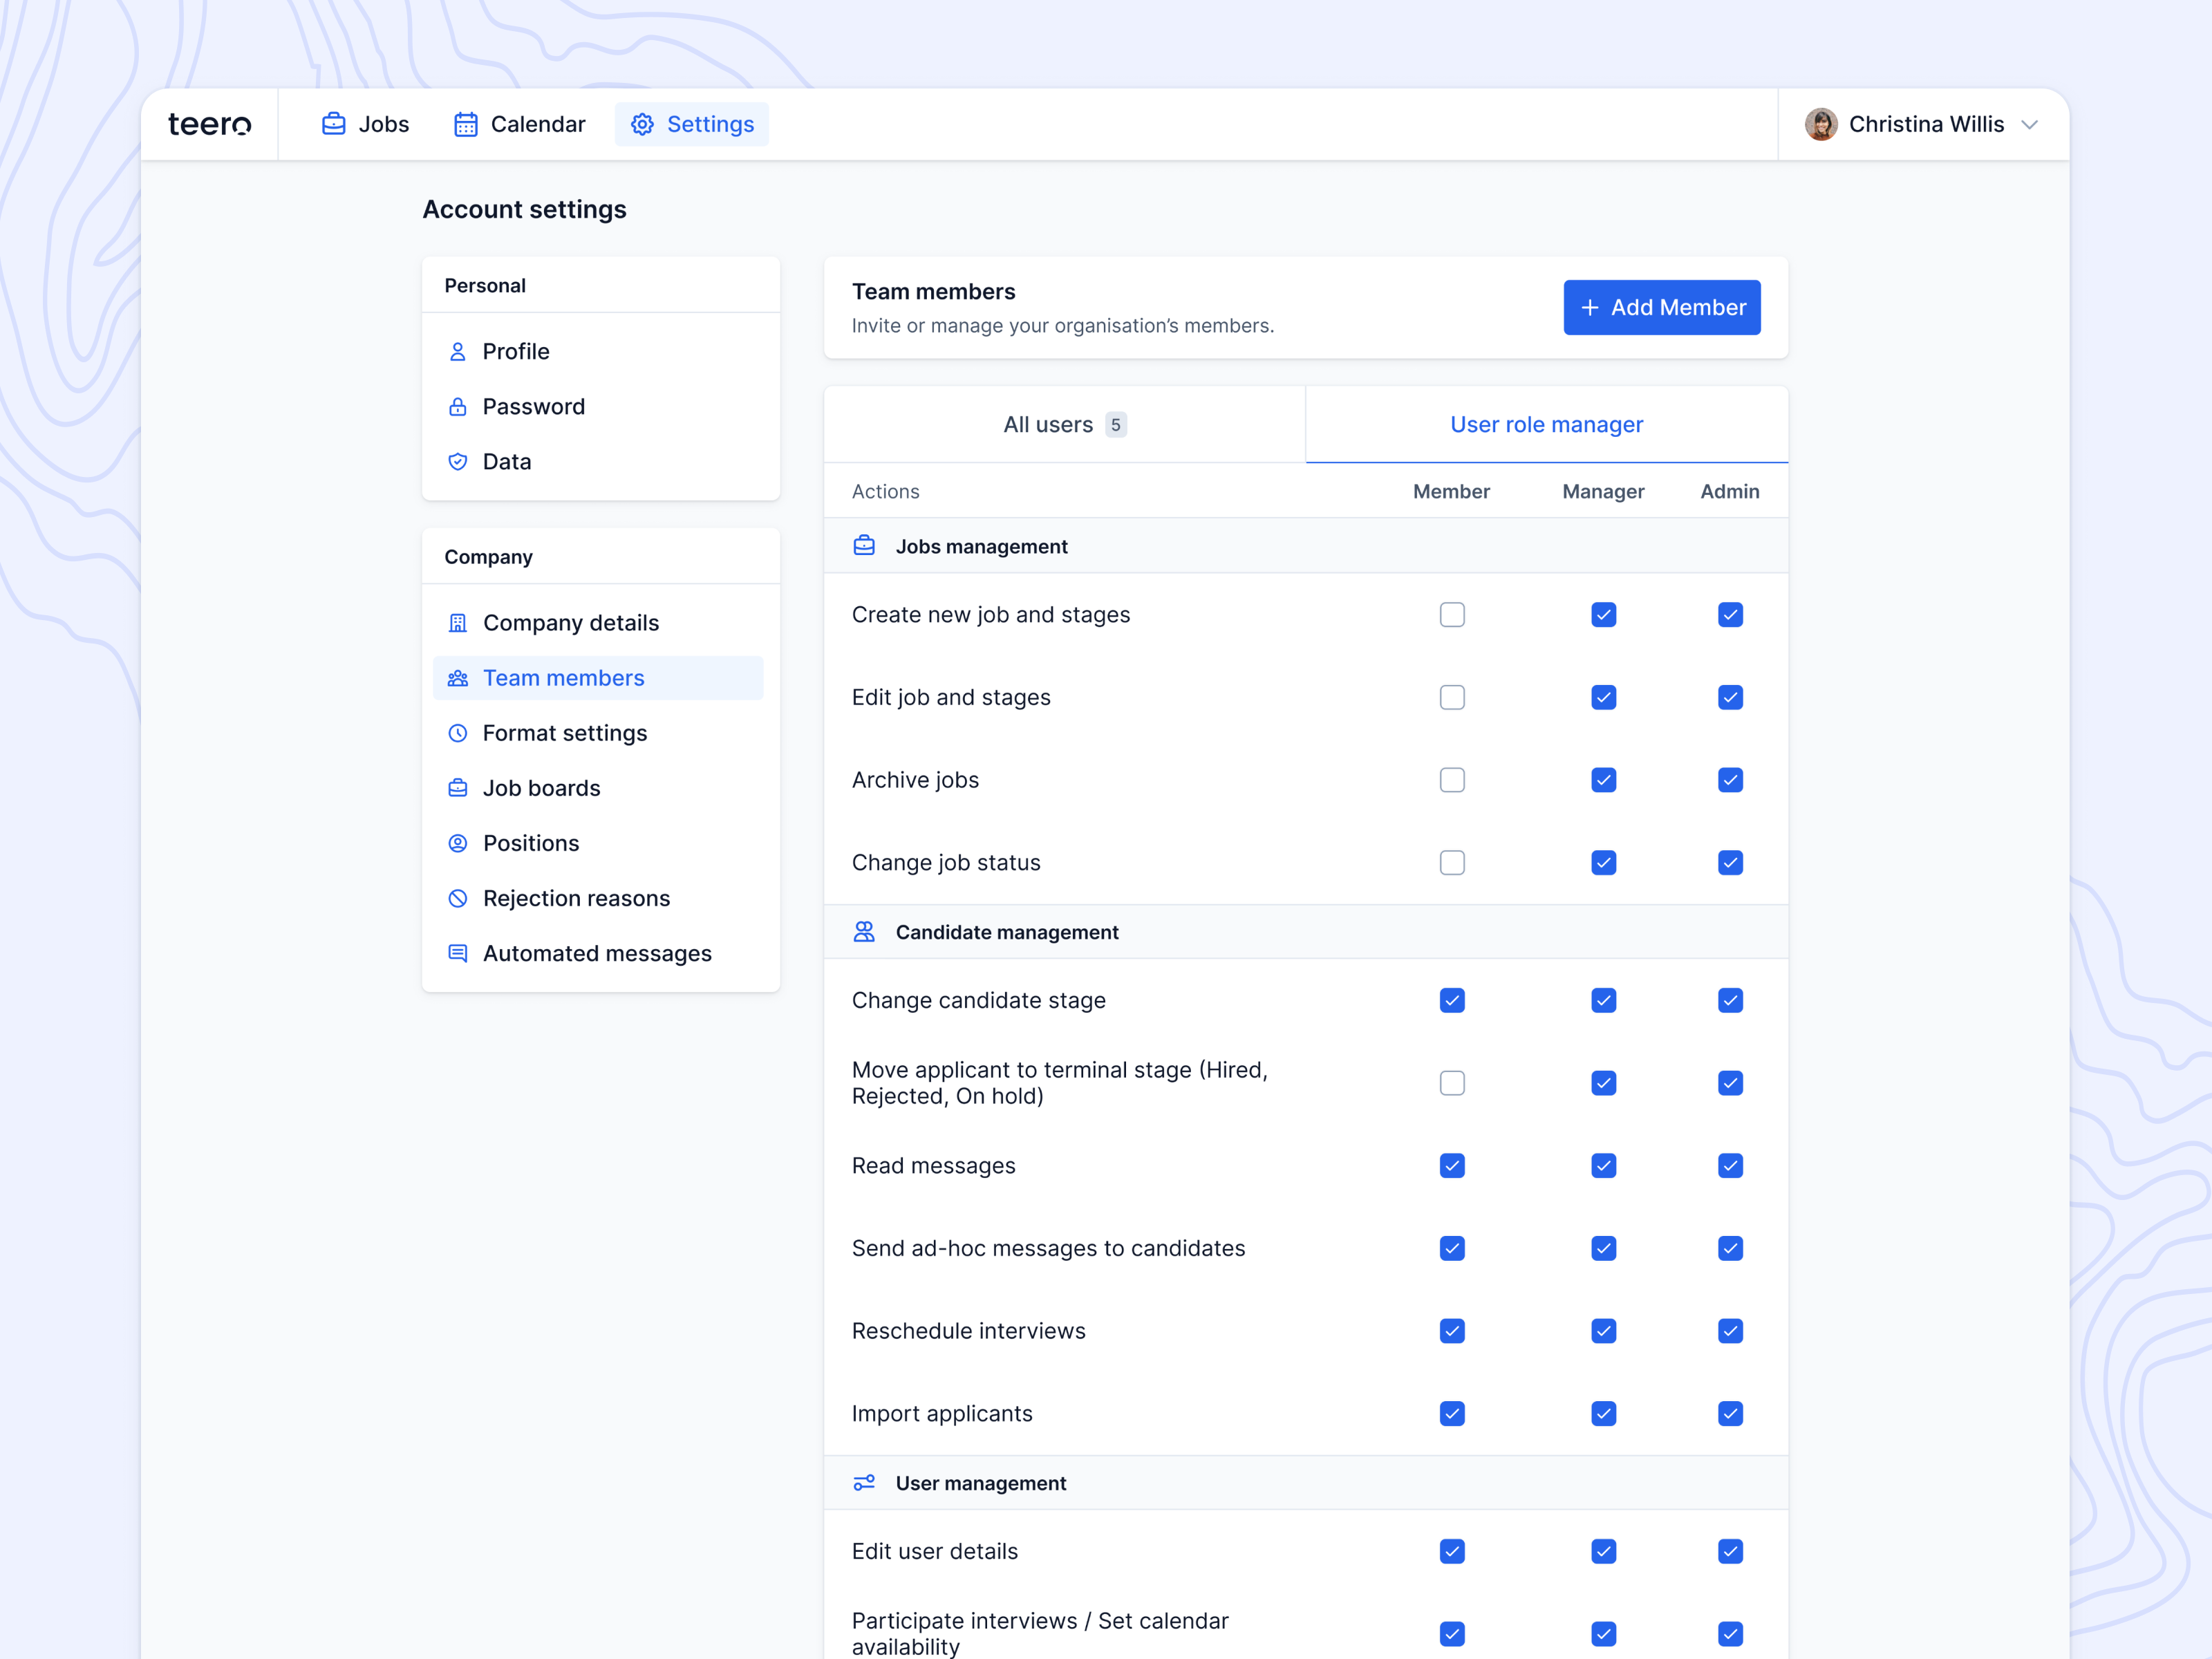Click the Job boards briefcase icon
The width and height of the screenshot is (2212, 1659).
457,788
